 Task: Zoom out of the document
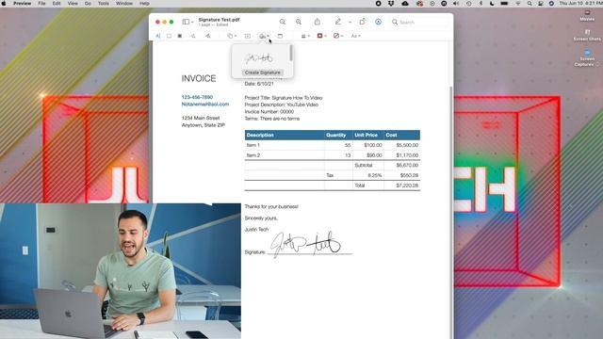tap(283, 22)
